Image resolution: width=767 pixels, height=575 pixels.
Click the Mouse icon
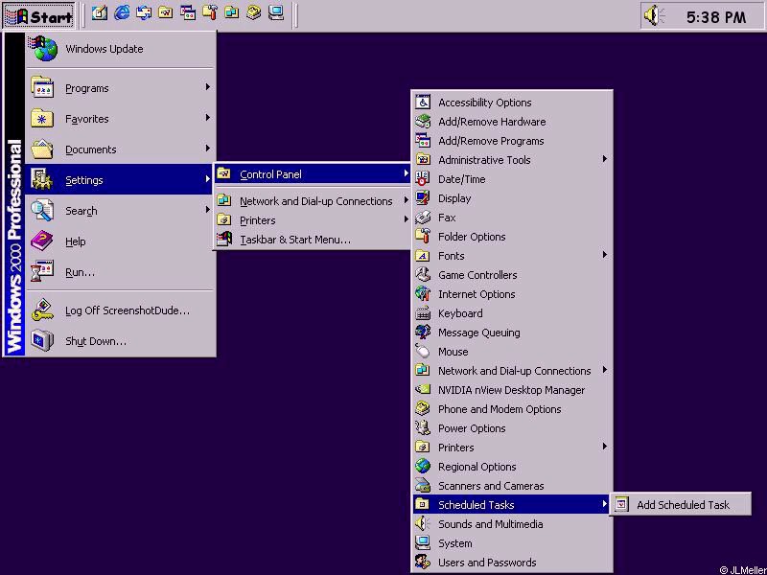tap(423, 352)
